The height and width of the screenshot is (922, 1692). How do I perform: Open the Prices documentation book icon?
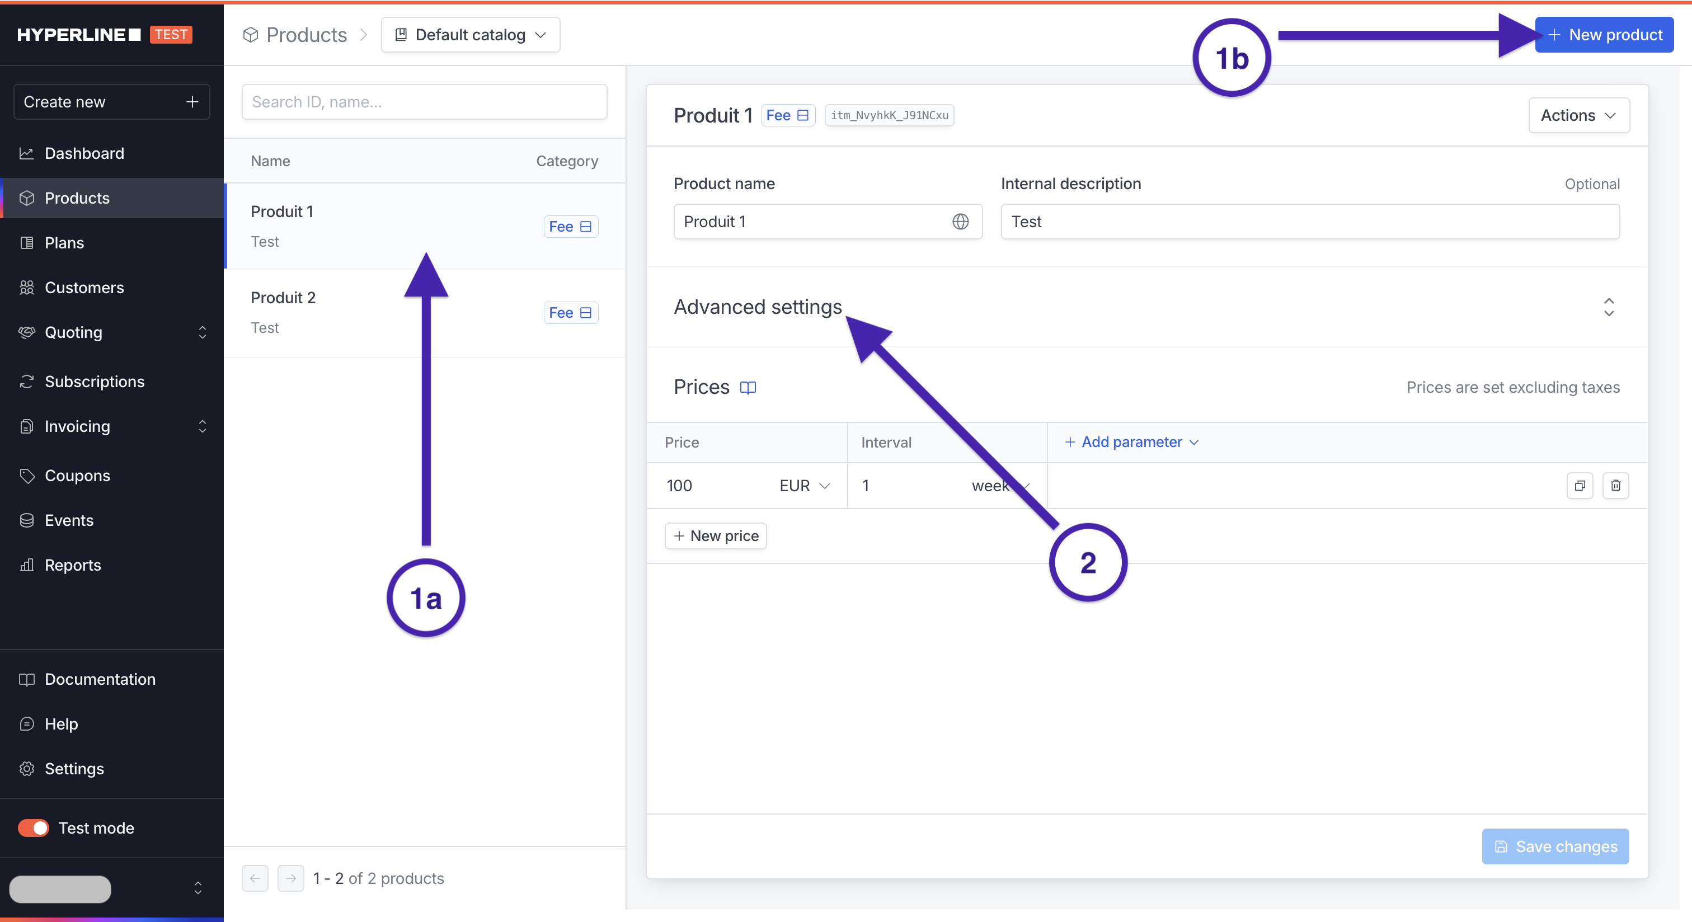click(748, 388)
